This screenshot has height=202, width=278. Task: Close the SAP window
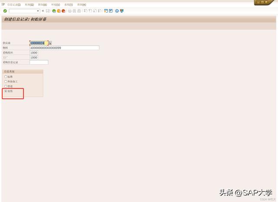coord(266,2)
